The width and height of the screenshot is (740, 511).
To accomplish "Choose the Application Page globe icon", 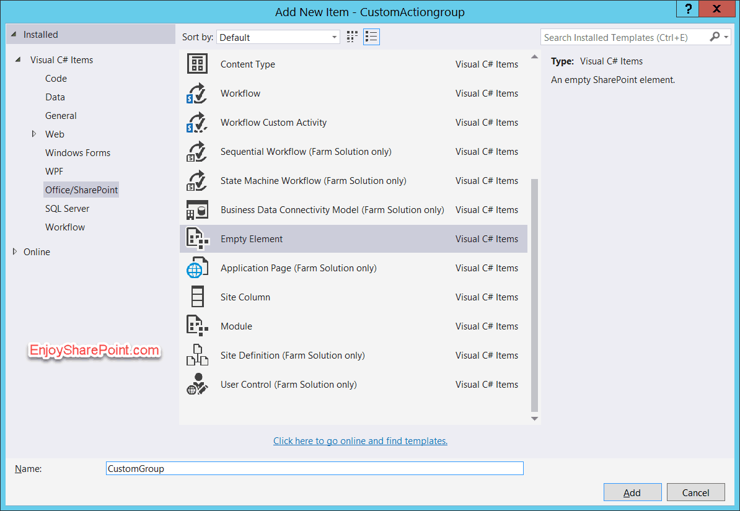I will [197, 268].
